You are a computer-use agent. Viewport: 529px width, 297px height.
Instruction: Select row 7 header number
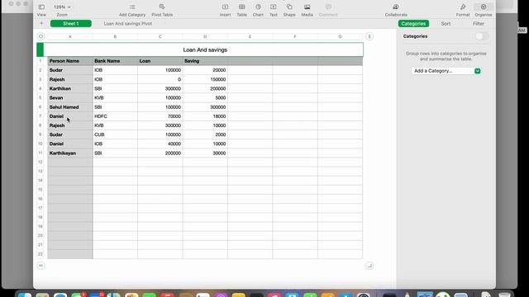point(41,116)
